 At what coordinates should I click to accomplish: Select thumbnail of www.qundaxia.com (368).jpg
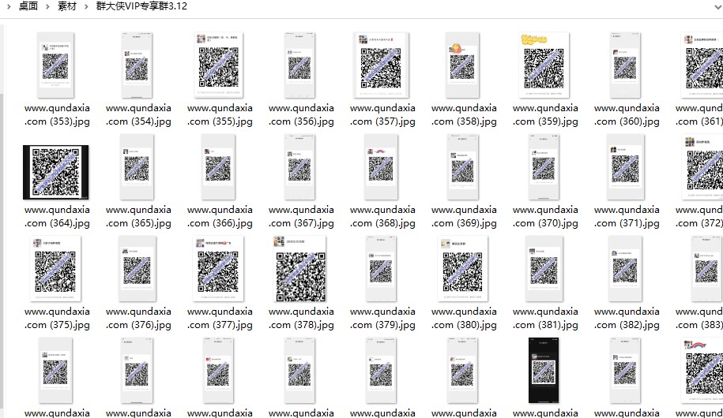click(x=381, y=166)
